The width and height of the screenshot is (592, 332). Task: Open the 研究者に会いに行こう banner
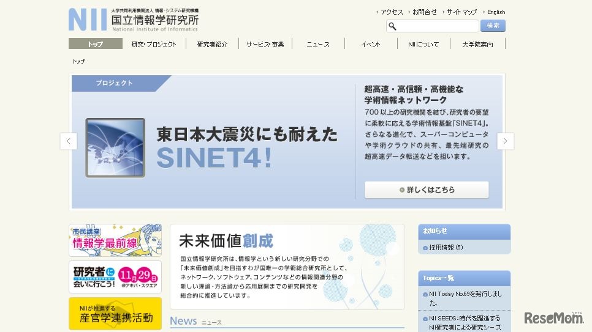tap(115, 277)
